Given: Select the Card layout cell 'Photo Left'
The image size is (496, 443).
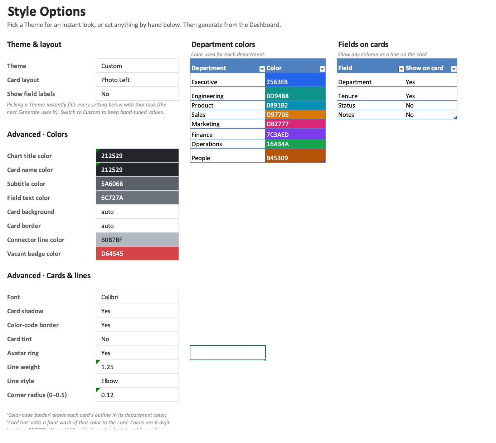Looking at the screenshot, I should pyautogui.click(x=137, y=80).
